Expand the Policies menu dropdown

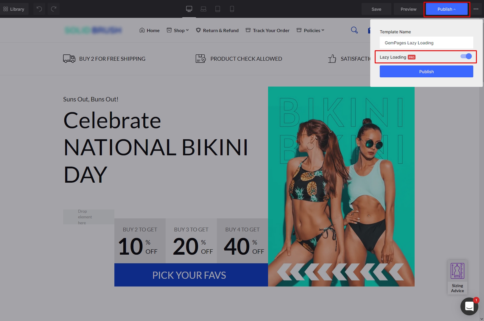pyautogui.click(x=310, y=30)
